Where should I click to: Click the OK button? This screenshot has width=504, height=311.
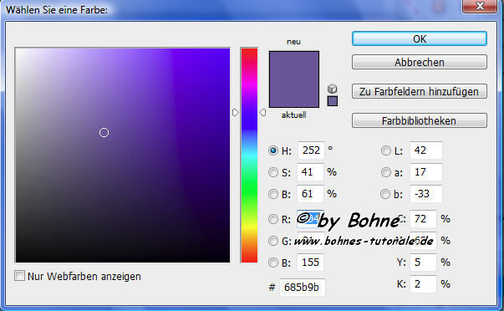(420, 39)
